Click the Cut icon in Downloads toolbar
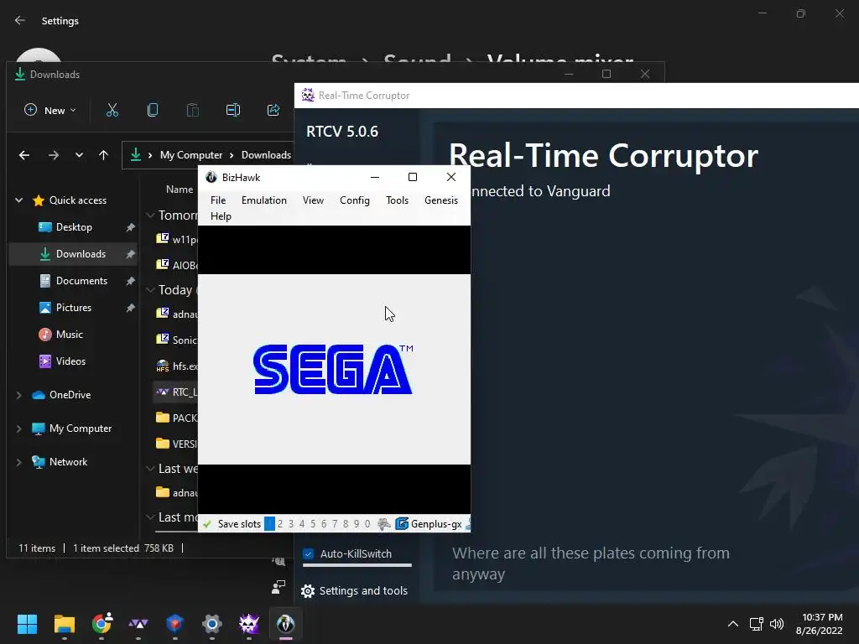 (x=112, y=110)
